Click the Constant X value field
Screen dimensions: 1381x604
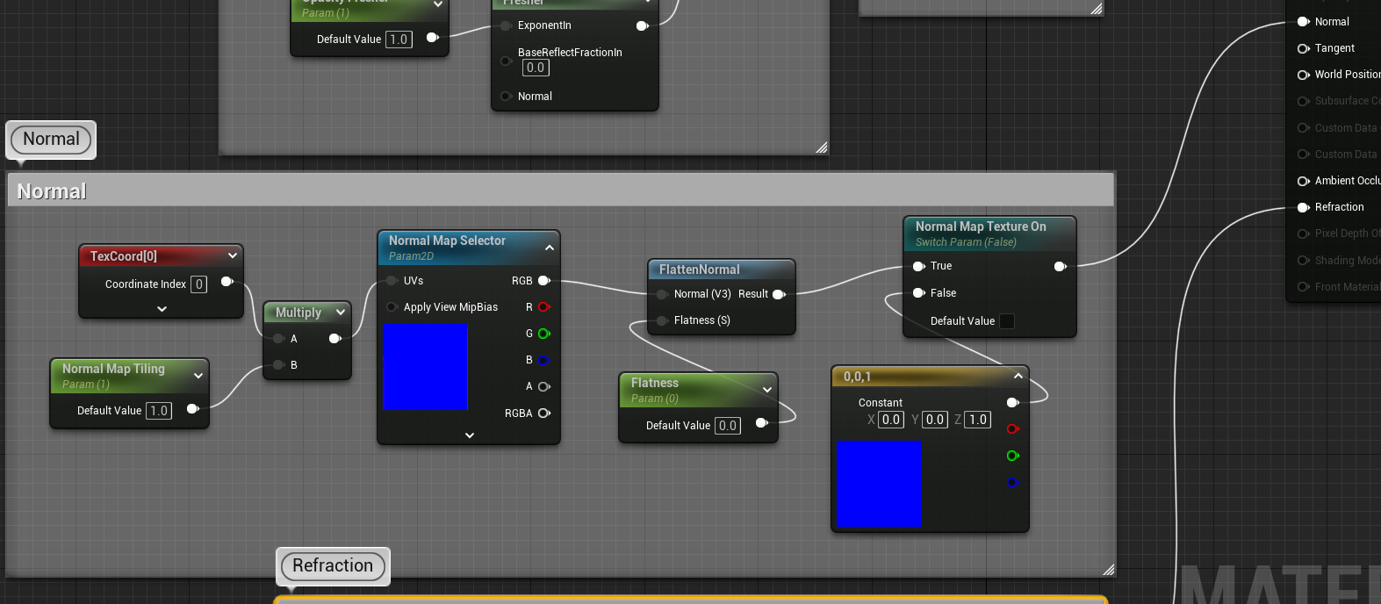(x=891, y=420)
